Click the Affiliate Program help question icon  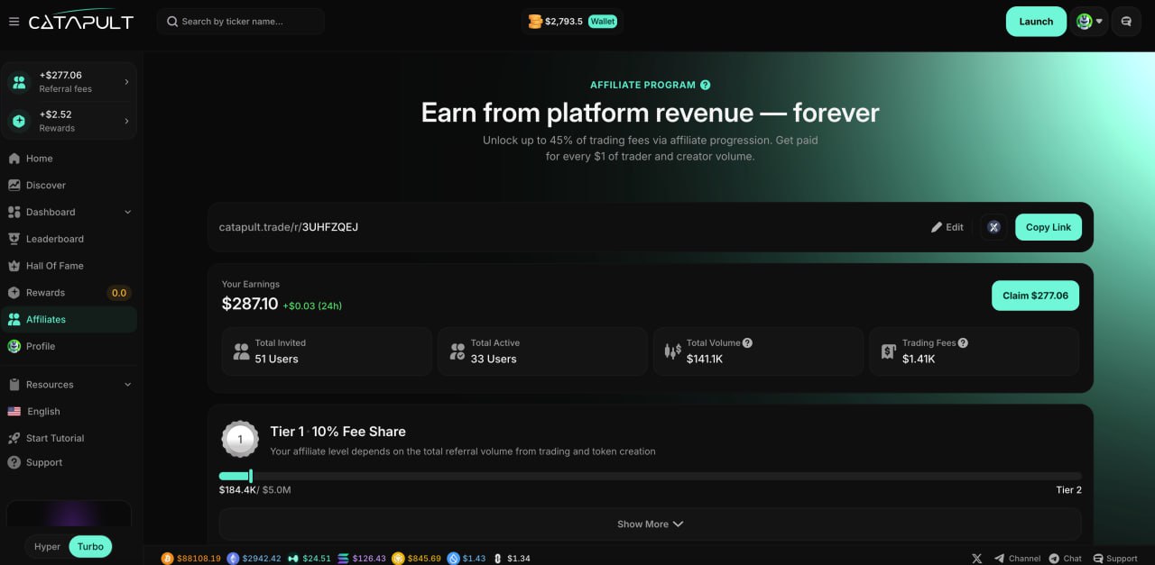pyautogui.click(x=706, y=85)
